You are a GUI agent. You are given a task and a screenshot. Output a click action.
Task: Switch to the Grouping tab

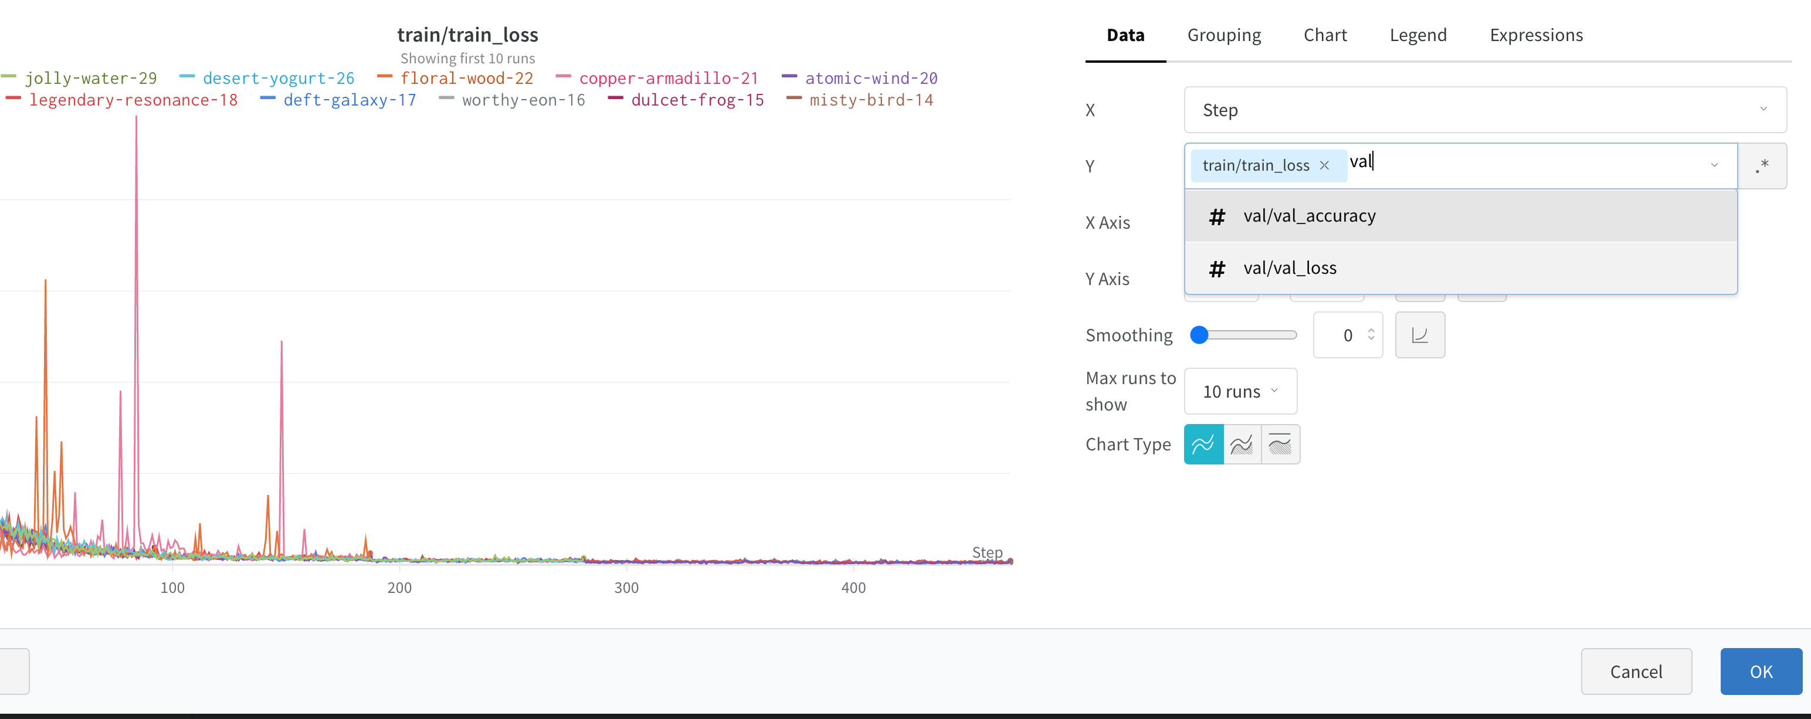tap(1223, 35)
